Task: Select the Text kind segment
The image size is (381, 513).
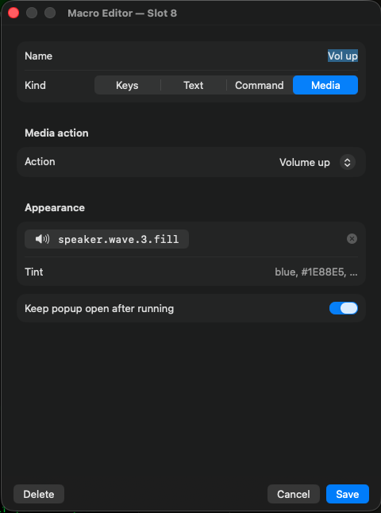Action: tap(194, 85)
